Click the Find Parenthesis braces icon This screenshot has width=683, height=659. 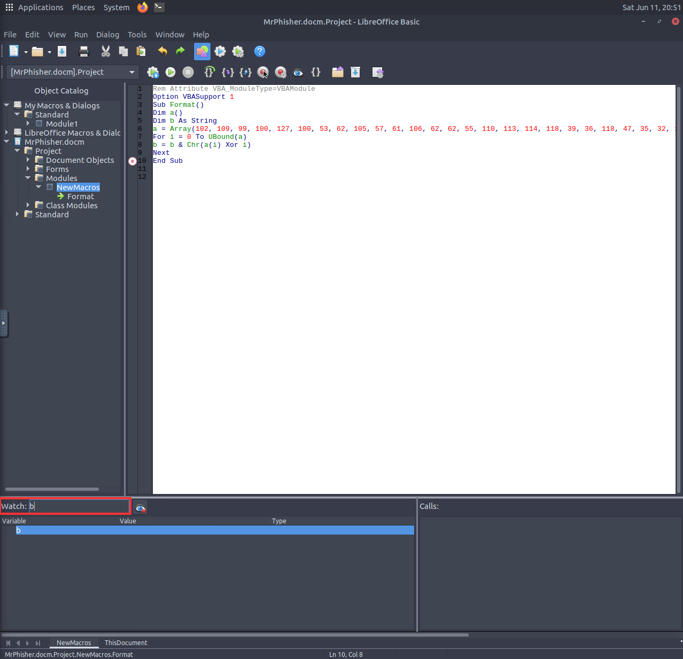(316, 72)
